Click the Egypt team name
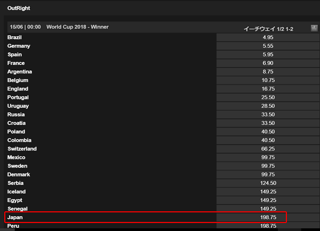 pos(15,200)
